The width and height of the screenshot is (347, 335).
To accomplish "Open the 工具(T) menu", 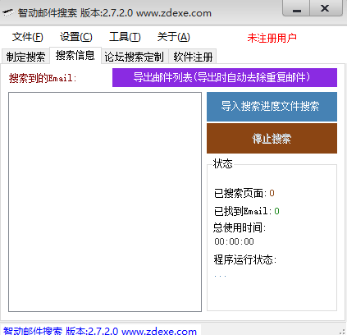I will [125, 37].
